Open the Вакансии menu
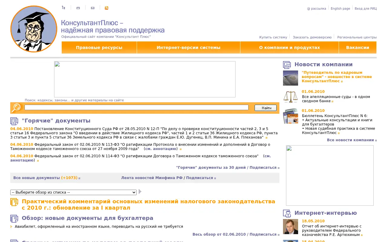The width and height of the screenshot is (387, 242). (358, 47)
